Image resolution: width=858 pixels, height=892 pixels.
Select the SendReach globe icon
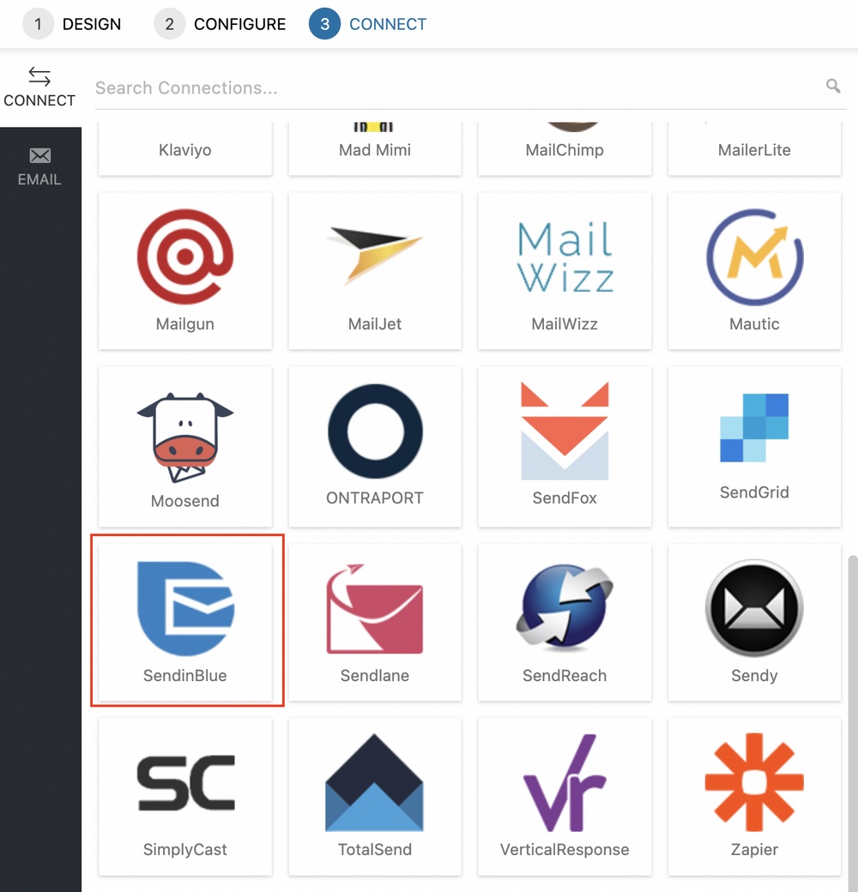(x=564, y=606)
